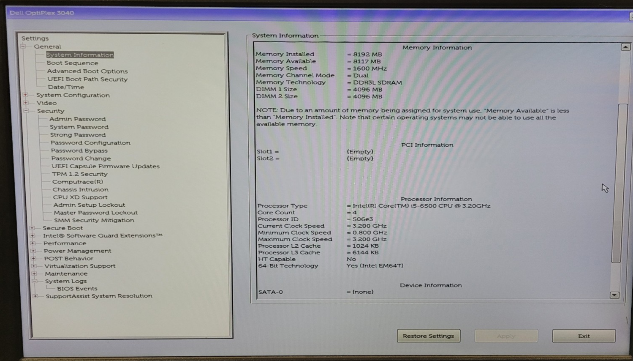
Task: Click the Restore Settings button
Action: 429,336
